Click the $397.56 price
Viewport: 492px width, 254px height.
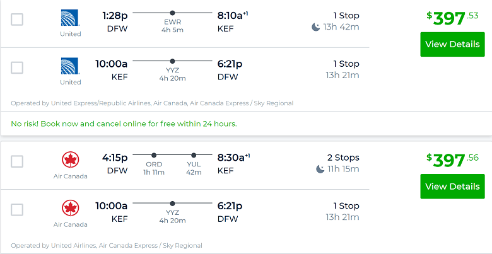tap(452, 160)
